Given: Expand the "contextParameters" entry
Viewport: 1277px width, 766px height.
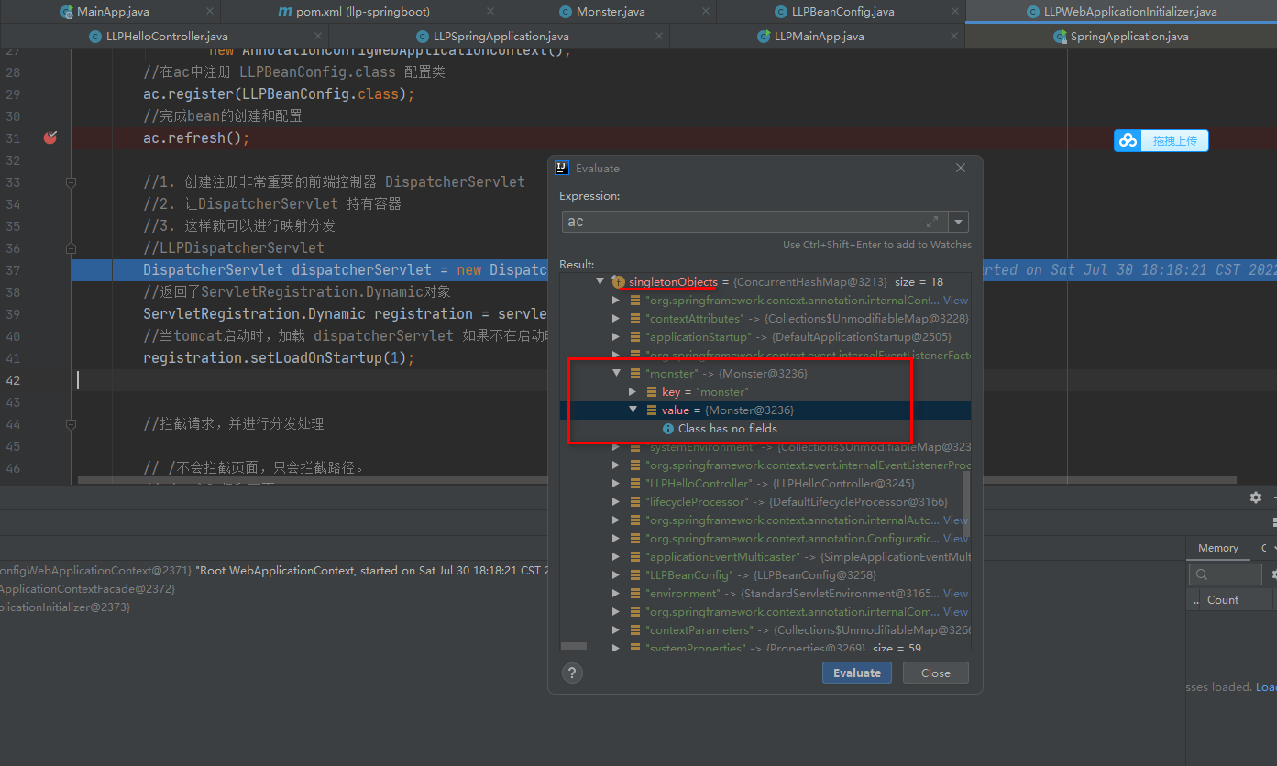Looking at the screenshot, I should coord(616,629).
